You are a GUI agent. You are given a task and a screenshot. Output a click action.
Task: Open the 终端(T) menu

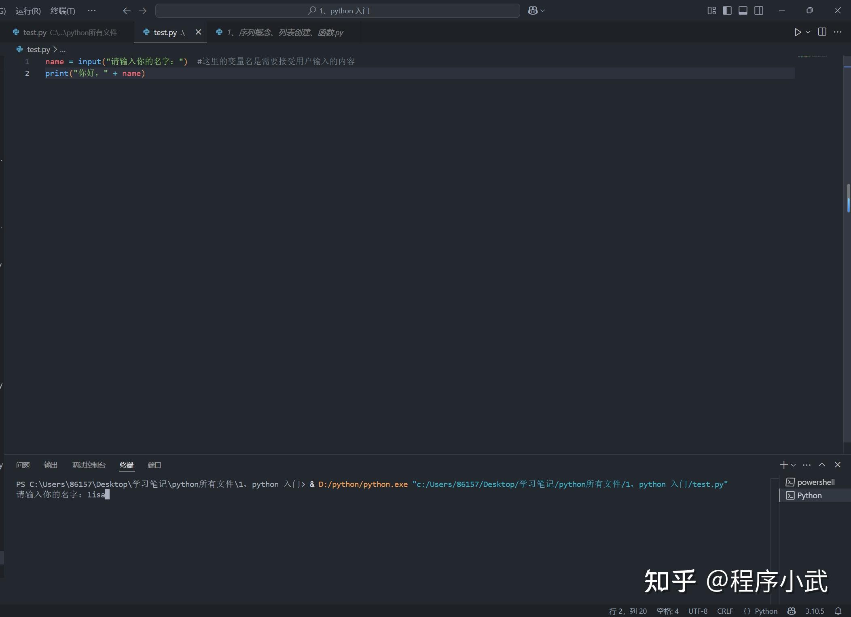click(x=63, y=11)
